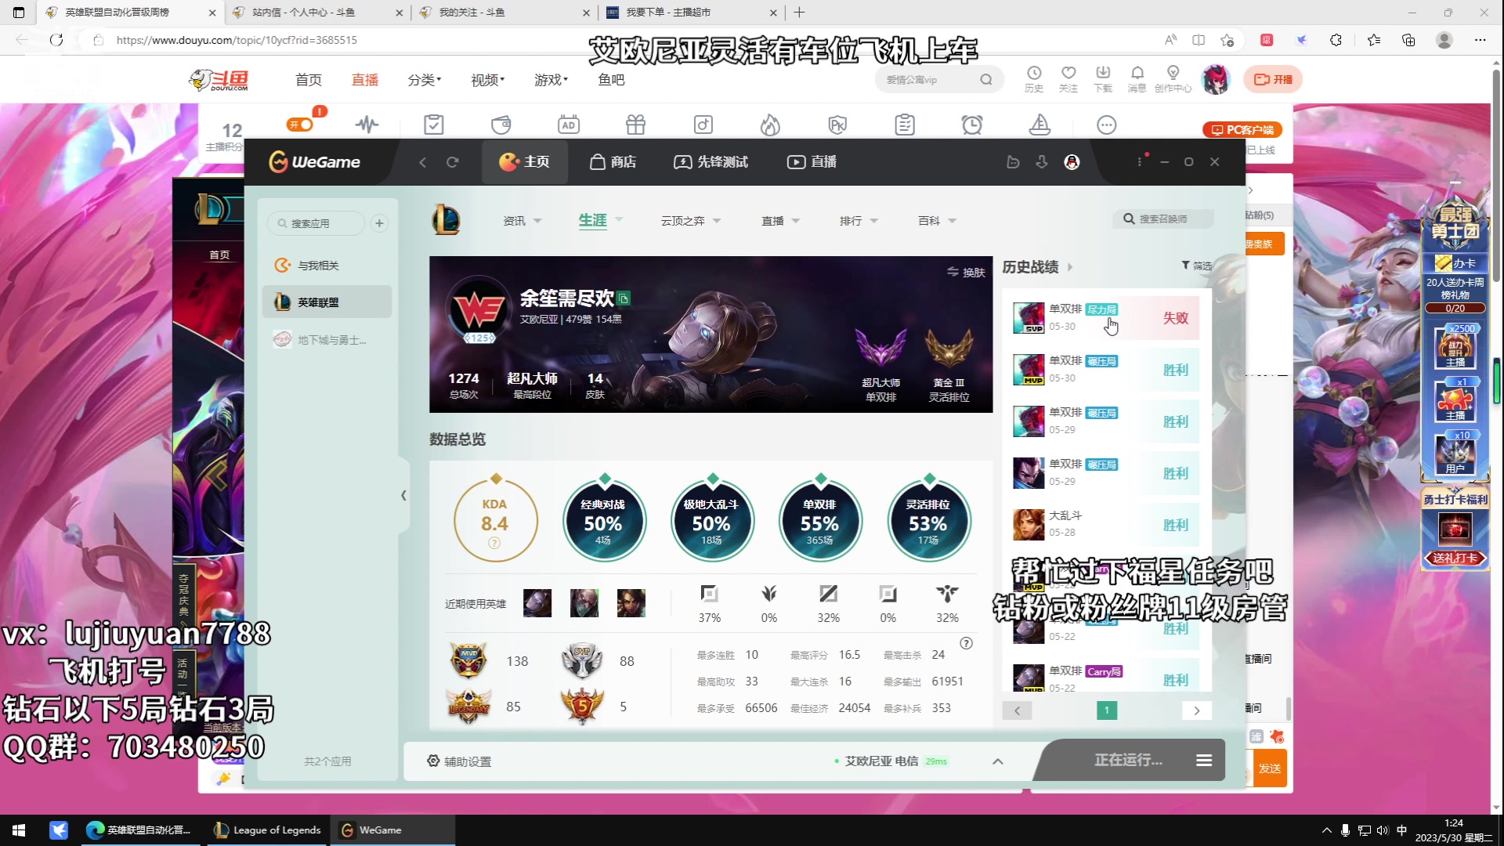Expand the 艾欧尼亚 电信 server chevron

pyautogui.click(x=998, y=761)
